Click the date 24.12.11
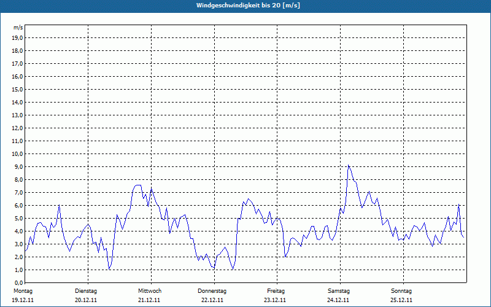 [338, 300]
